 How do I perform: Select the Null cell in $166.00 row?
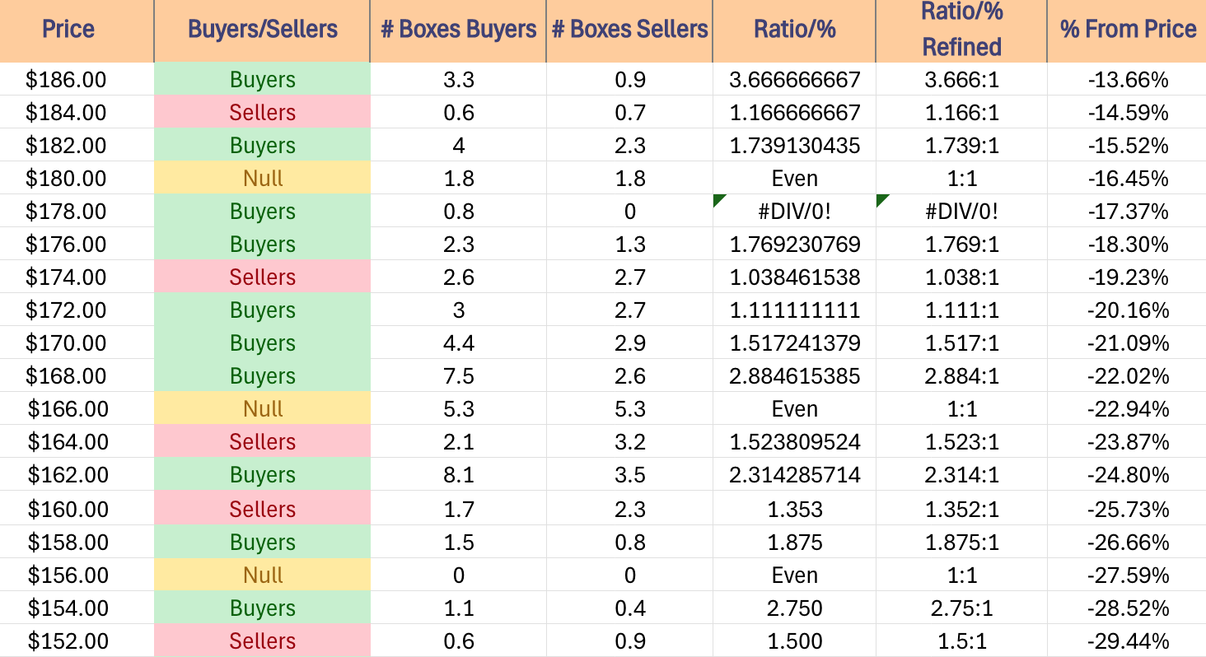(262, 409)
